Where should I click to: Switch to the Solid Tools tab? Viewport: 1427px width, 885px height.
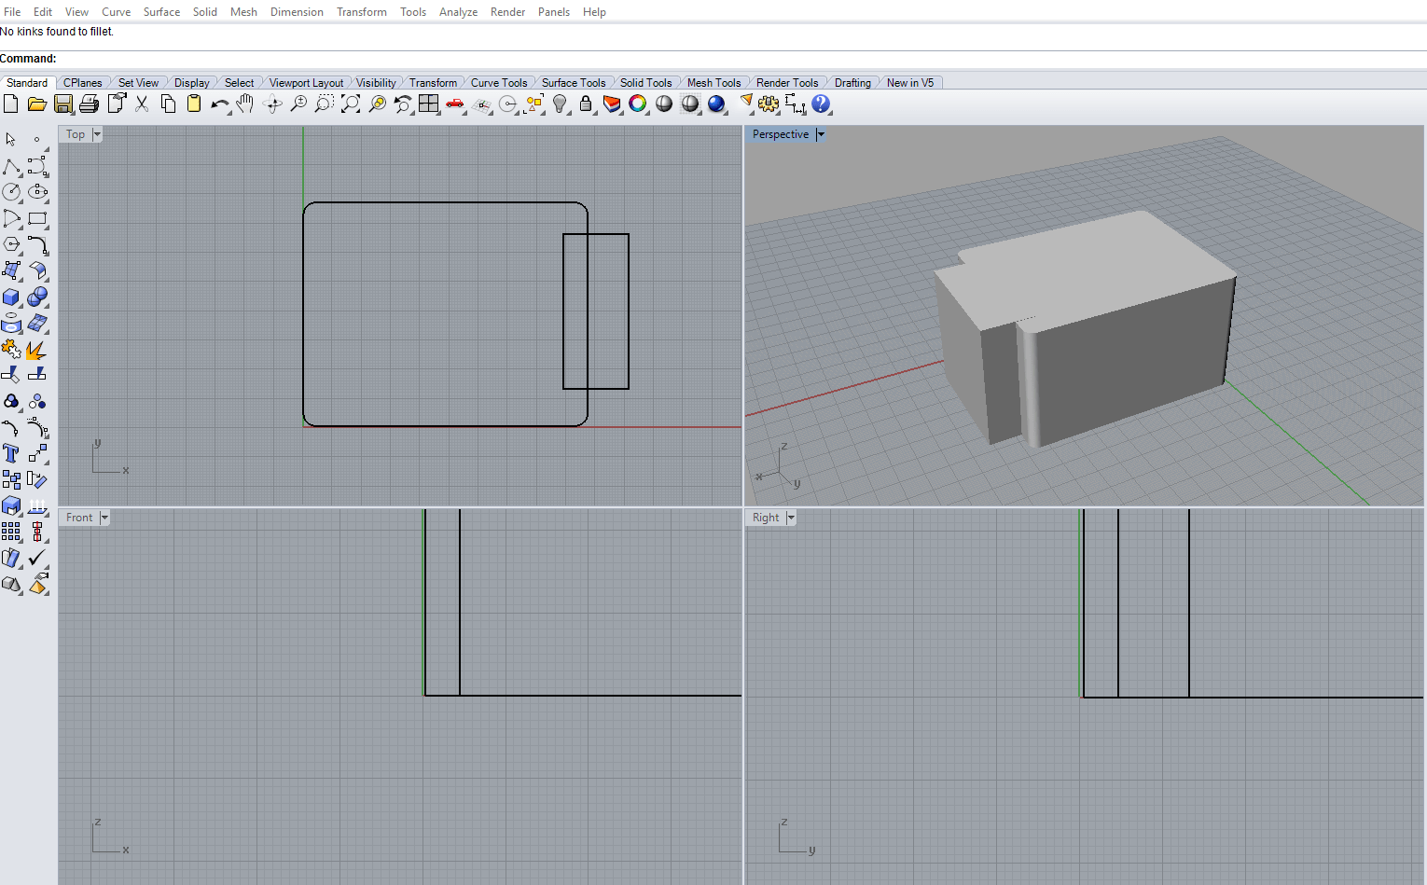point(645,83)
